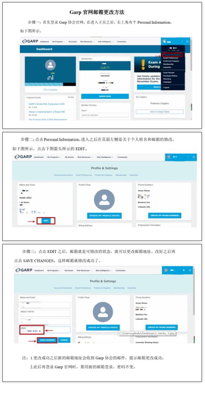
Task: Click the user avatar icon in the step three header
Action: [x=166, y=270]
